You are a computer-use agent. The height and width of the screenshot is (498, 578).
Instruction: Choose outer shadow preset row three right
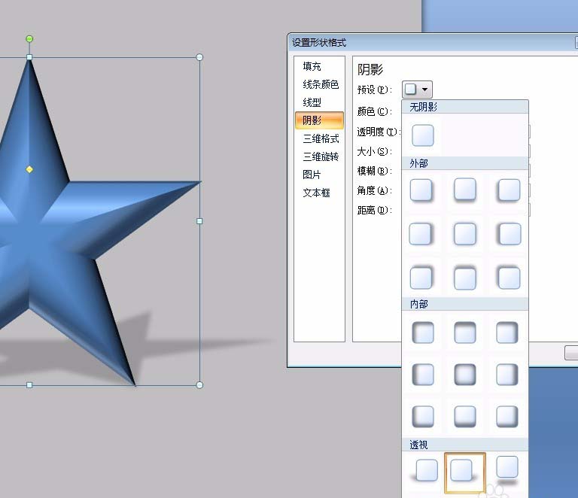point(509,278)
